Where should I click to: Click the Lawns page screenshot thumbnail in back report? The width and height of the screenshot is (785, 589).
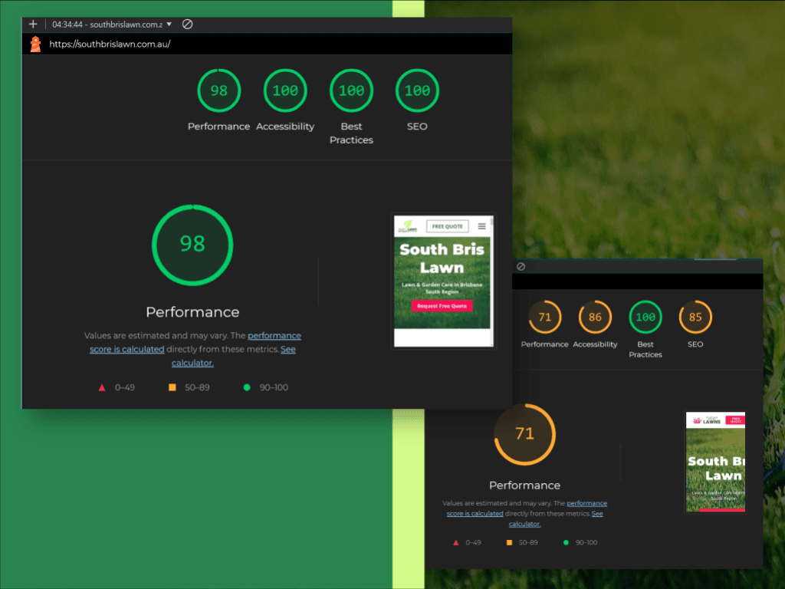[x=715, y=462]
